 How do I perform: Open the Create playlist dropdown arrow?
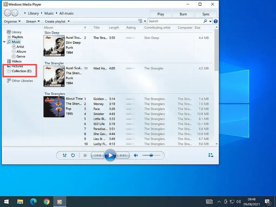click(69, 21)
